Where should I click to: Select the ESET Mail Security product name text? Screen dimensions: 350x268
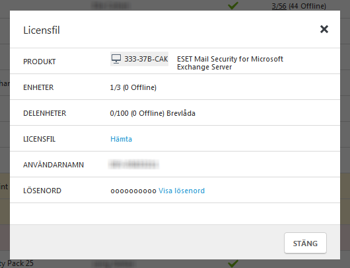click(x=230, y=63)
